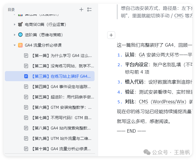Click the —— END —— line
Screen dimensions: 196x160
(131, 131)
